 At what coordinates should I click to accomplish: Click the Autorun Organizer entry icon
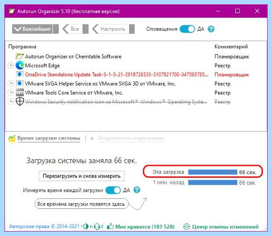20,57
